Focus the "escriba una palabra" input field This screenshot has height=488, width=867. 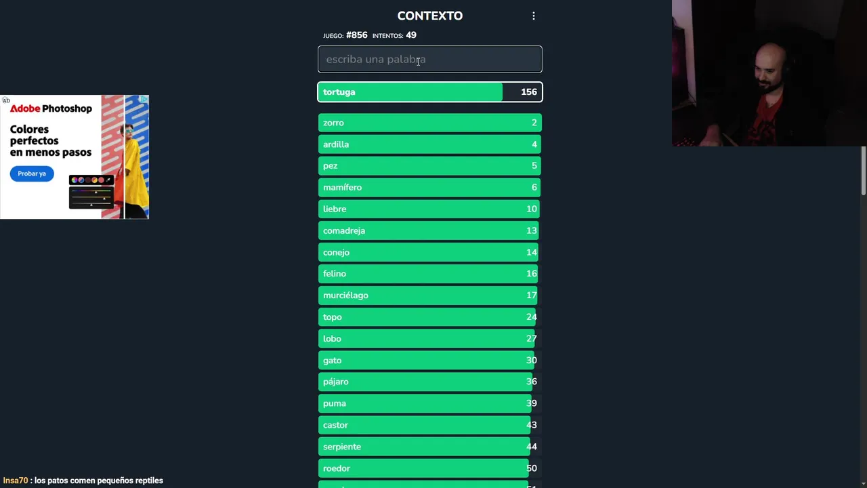coord(429,59)
